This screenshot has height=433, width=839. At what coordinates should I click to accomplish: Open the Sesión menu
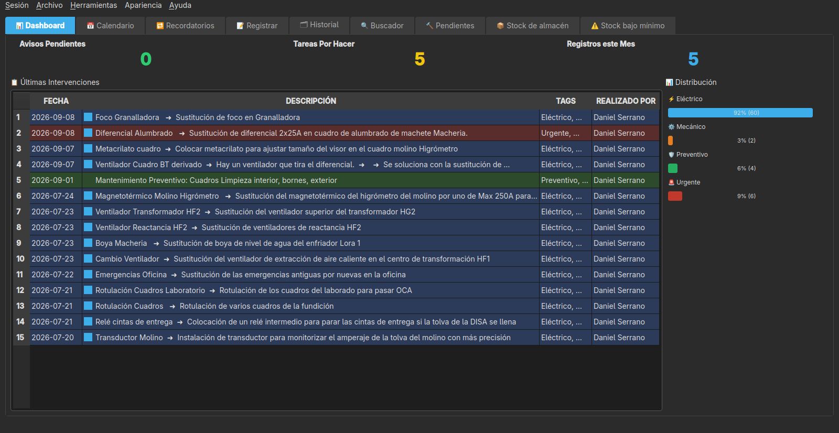click(x=17, y=5)
